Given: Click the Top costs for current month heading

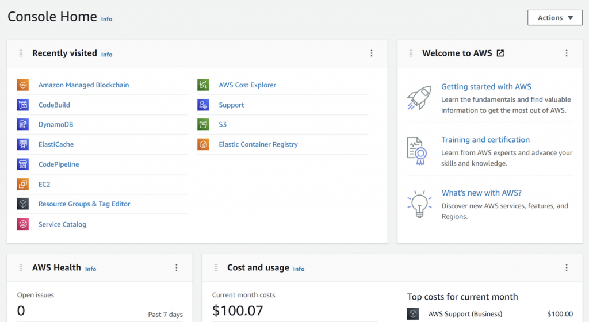Looking at the screenshot, I should pos(462,297).
